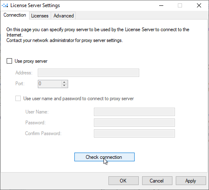Screen dimensions: 209x190
Task: Switch to the Licenses tab
Action: [x=40, y=16]
